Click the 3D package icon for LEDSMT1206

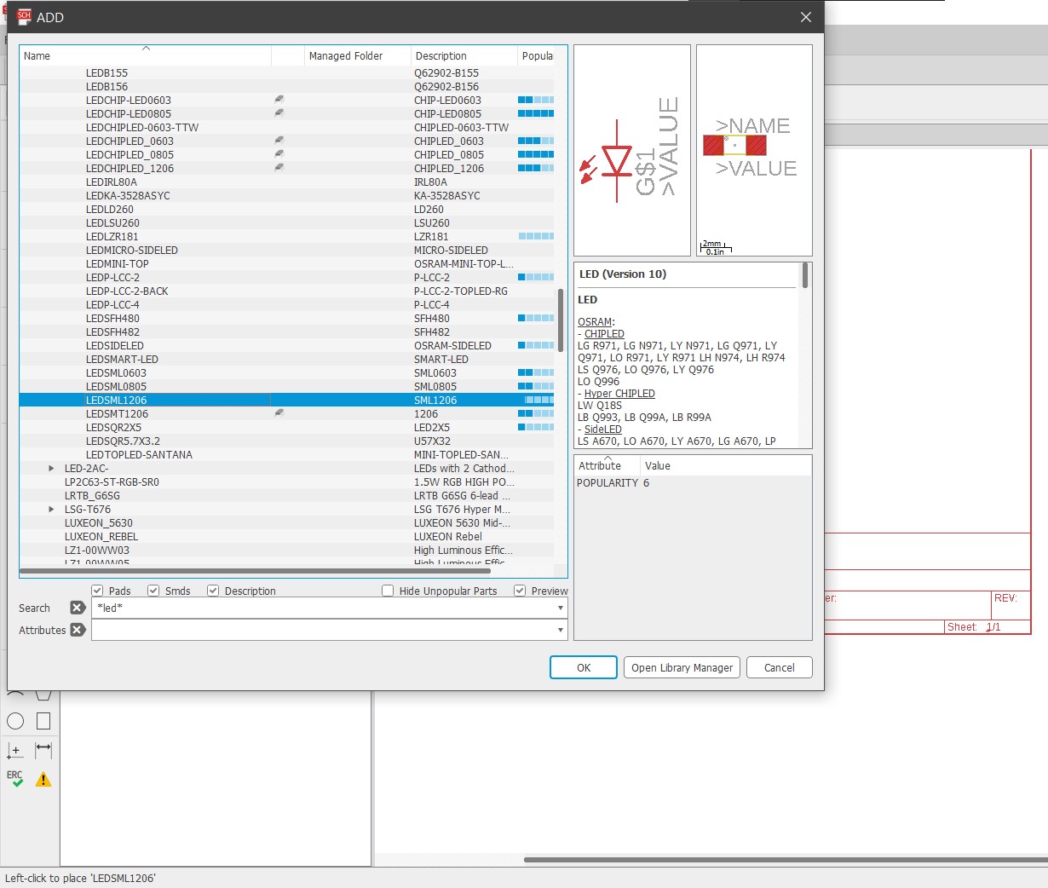click(x=279, y=413)
